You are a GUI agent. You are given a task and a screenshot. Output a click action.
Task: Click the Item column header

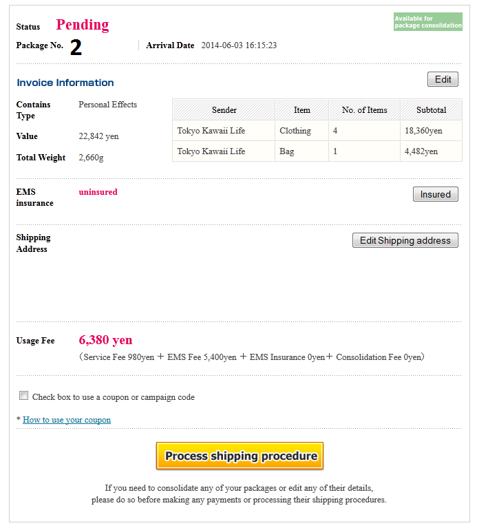coord(301,110)
